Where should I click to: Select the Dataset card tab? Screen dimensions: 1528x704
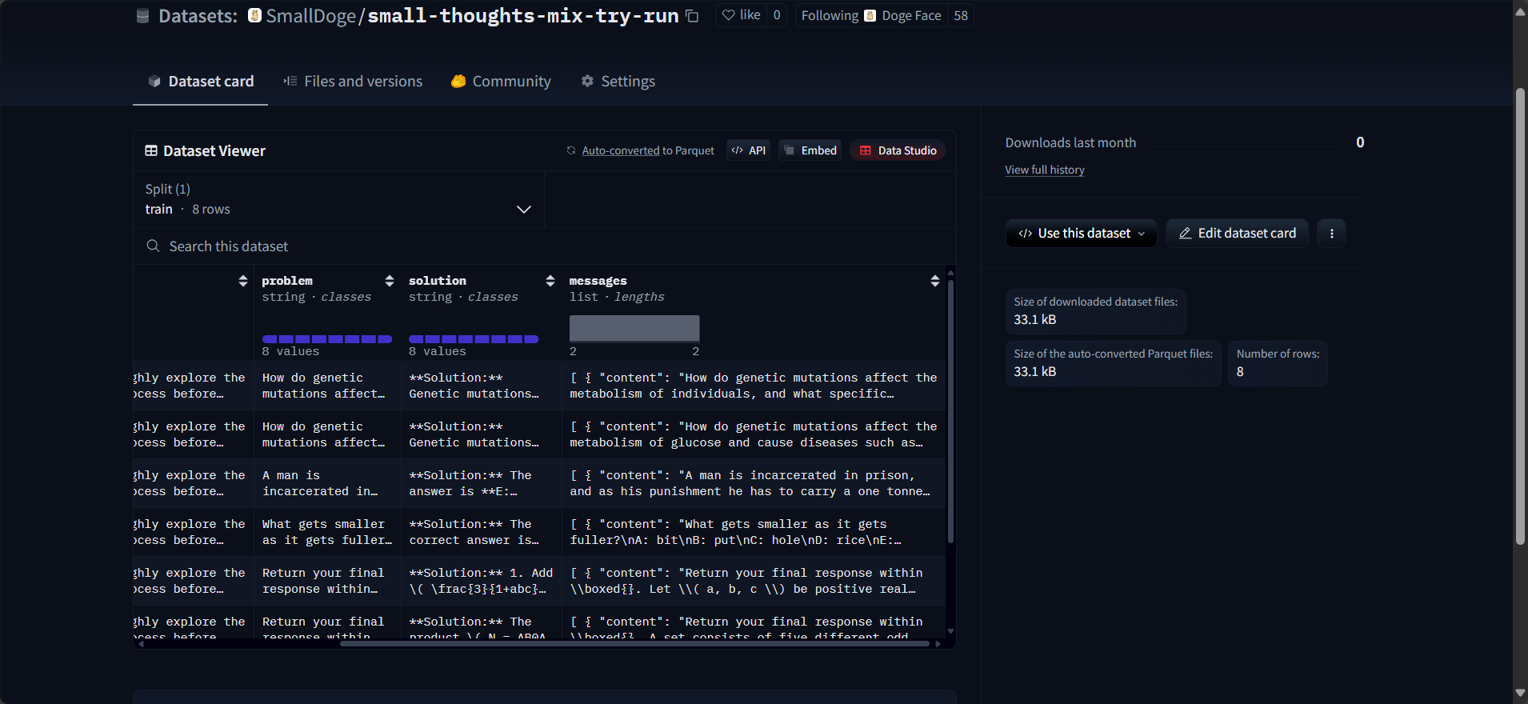[x=200, y=81]
